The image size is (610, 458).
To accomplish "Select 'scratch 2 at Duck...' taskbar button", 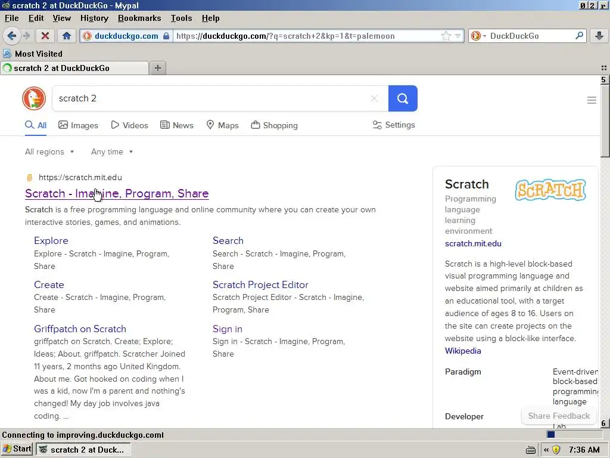I will pyautogui.click(x=83, y=450).
